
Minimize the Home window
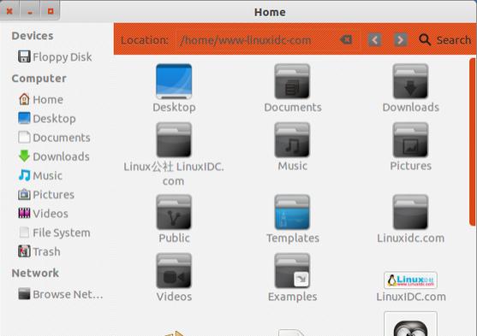click(30, 11)
